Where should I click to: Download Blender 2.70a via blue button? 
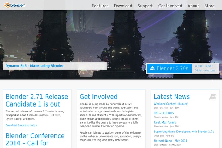pos(169,68)
